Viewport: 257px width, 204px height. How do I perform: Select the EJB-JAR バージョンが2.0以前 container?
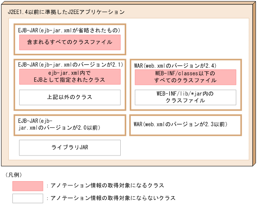tap(70, 125)
